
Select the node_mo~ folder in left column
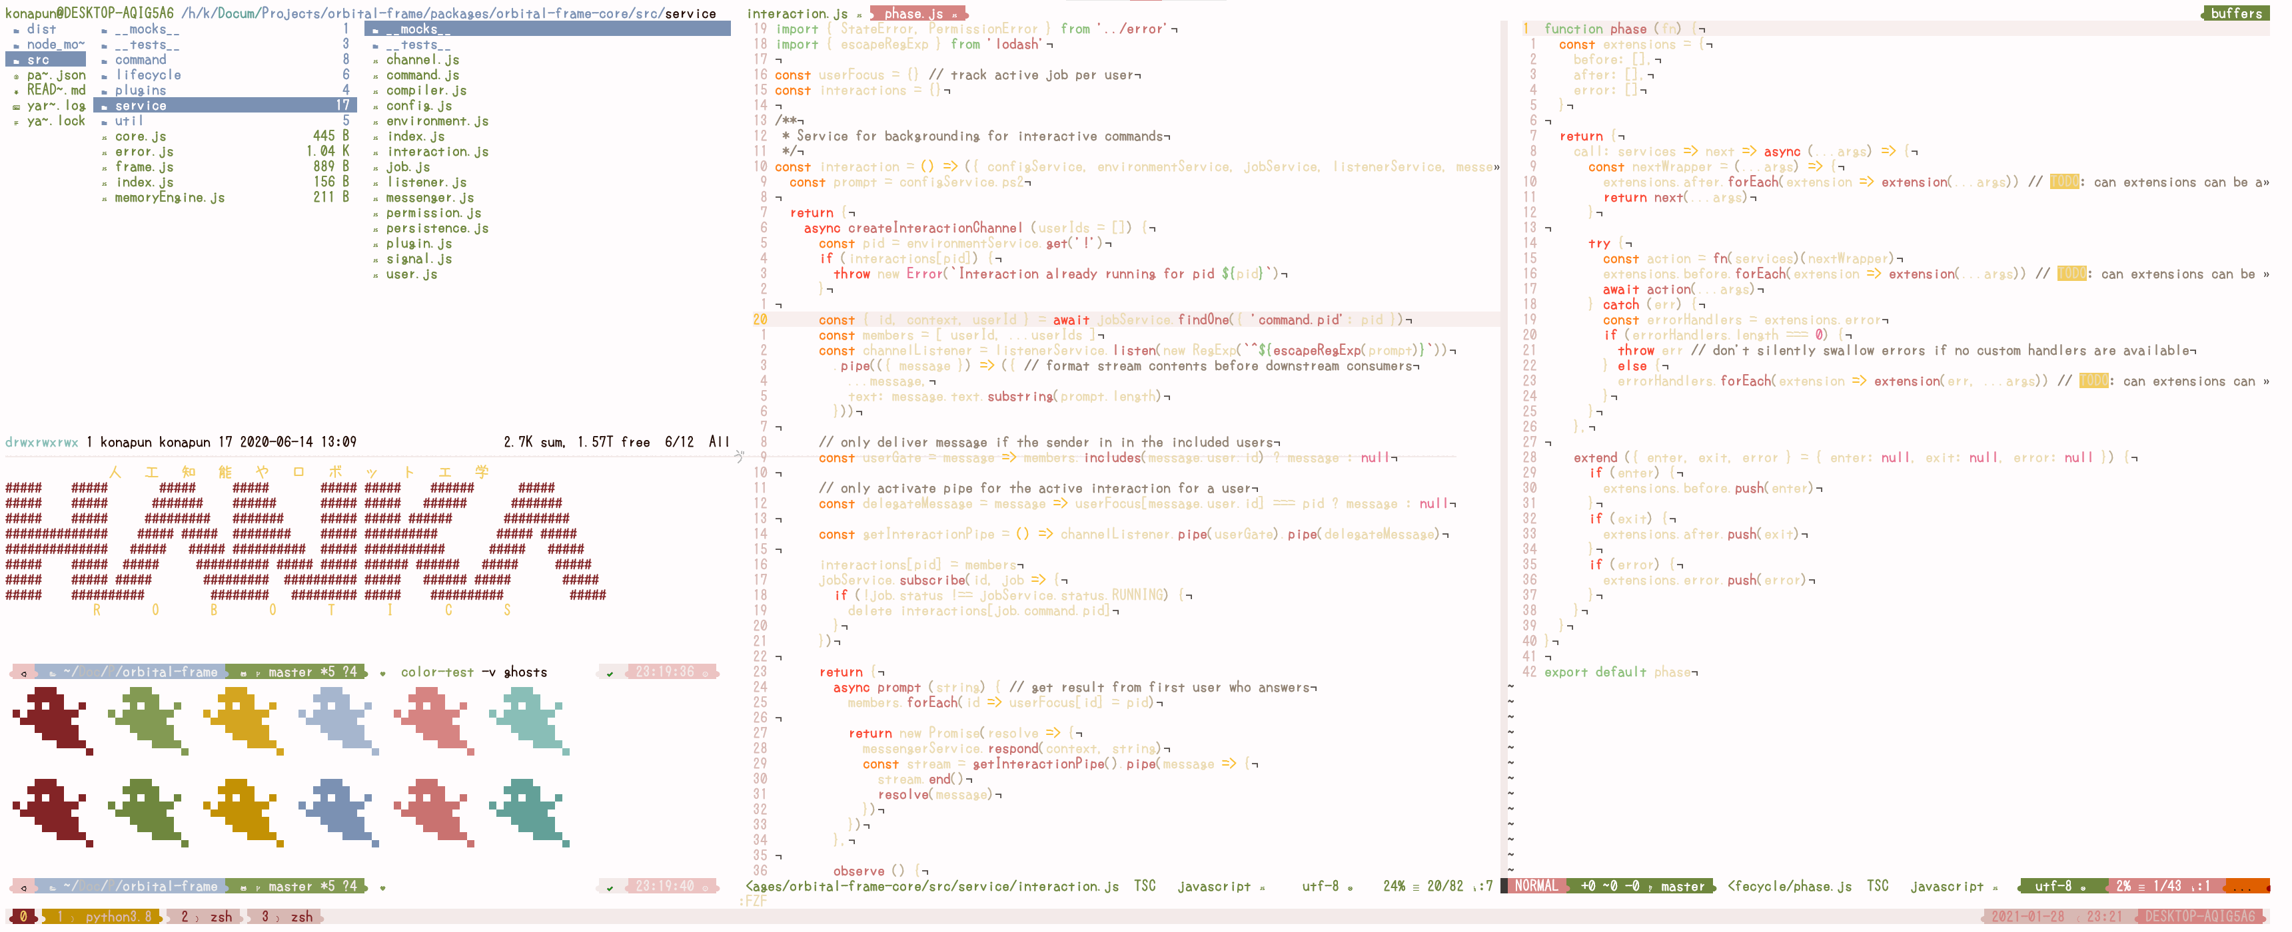coord(55,45)
